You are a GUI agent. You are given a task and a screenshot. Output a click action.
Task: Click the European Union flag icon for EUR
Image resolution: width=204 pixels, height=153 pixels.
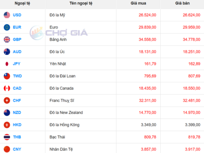point(7,27)
